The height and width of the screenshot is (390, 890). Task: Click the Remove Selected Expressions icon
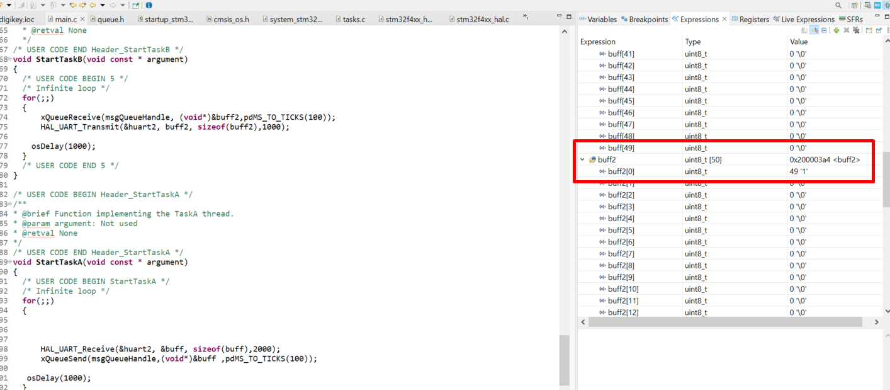click(x=847, y=30)
